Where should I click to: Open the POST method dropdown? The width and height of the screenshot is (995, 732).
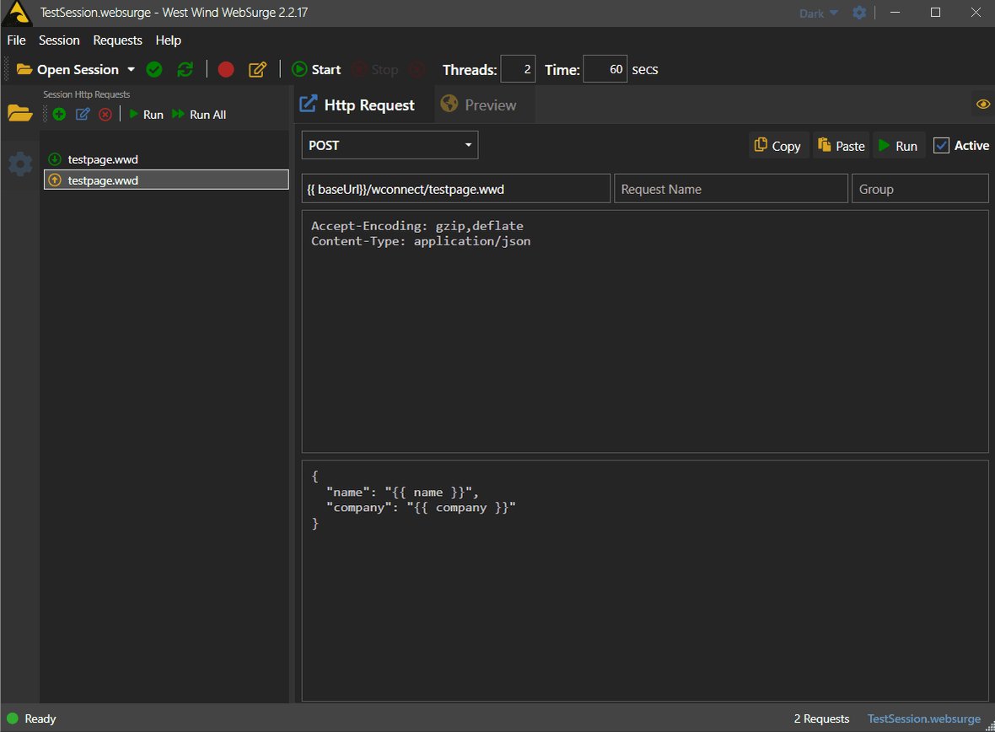(x=390, y=145)
